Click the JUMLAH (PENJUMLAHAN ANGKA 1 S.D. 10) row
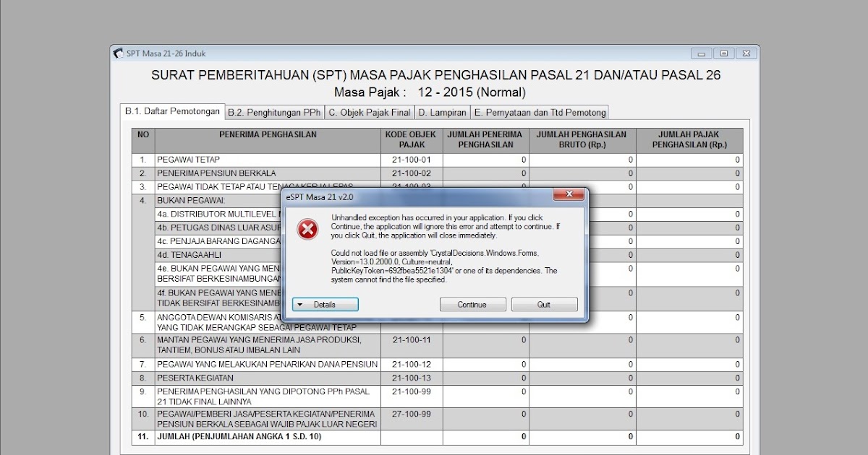This screenshot has height=455, width=868. pyautogui.click(x=437, y=437)
